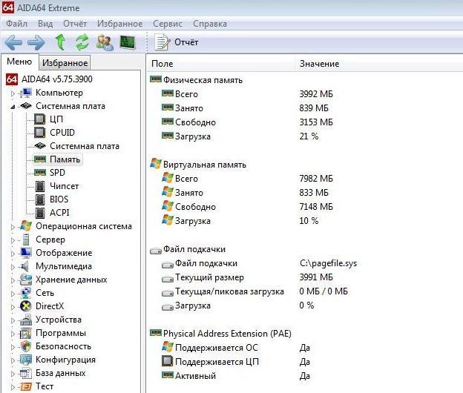Click the Чипсет chip icon
This screenshot has height=393, width=463.
(x=40, y=186)
